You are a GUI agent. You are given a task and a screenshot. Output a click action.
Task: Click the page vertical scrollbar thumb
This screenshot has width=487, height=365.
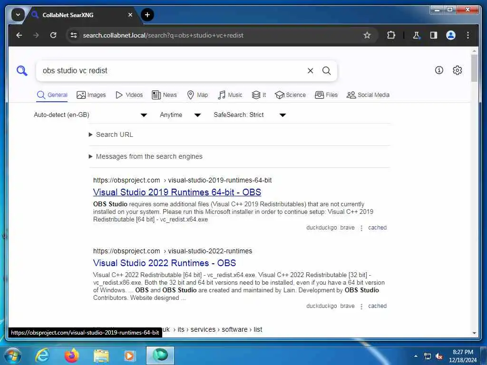pos(474,68)
